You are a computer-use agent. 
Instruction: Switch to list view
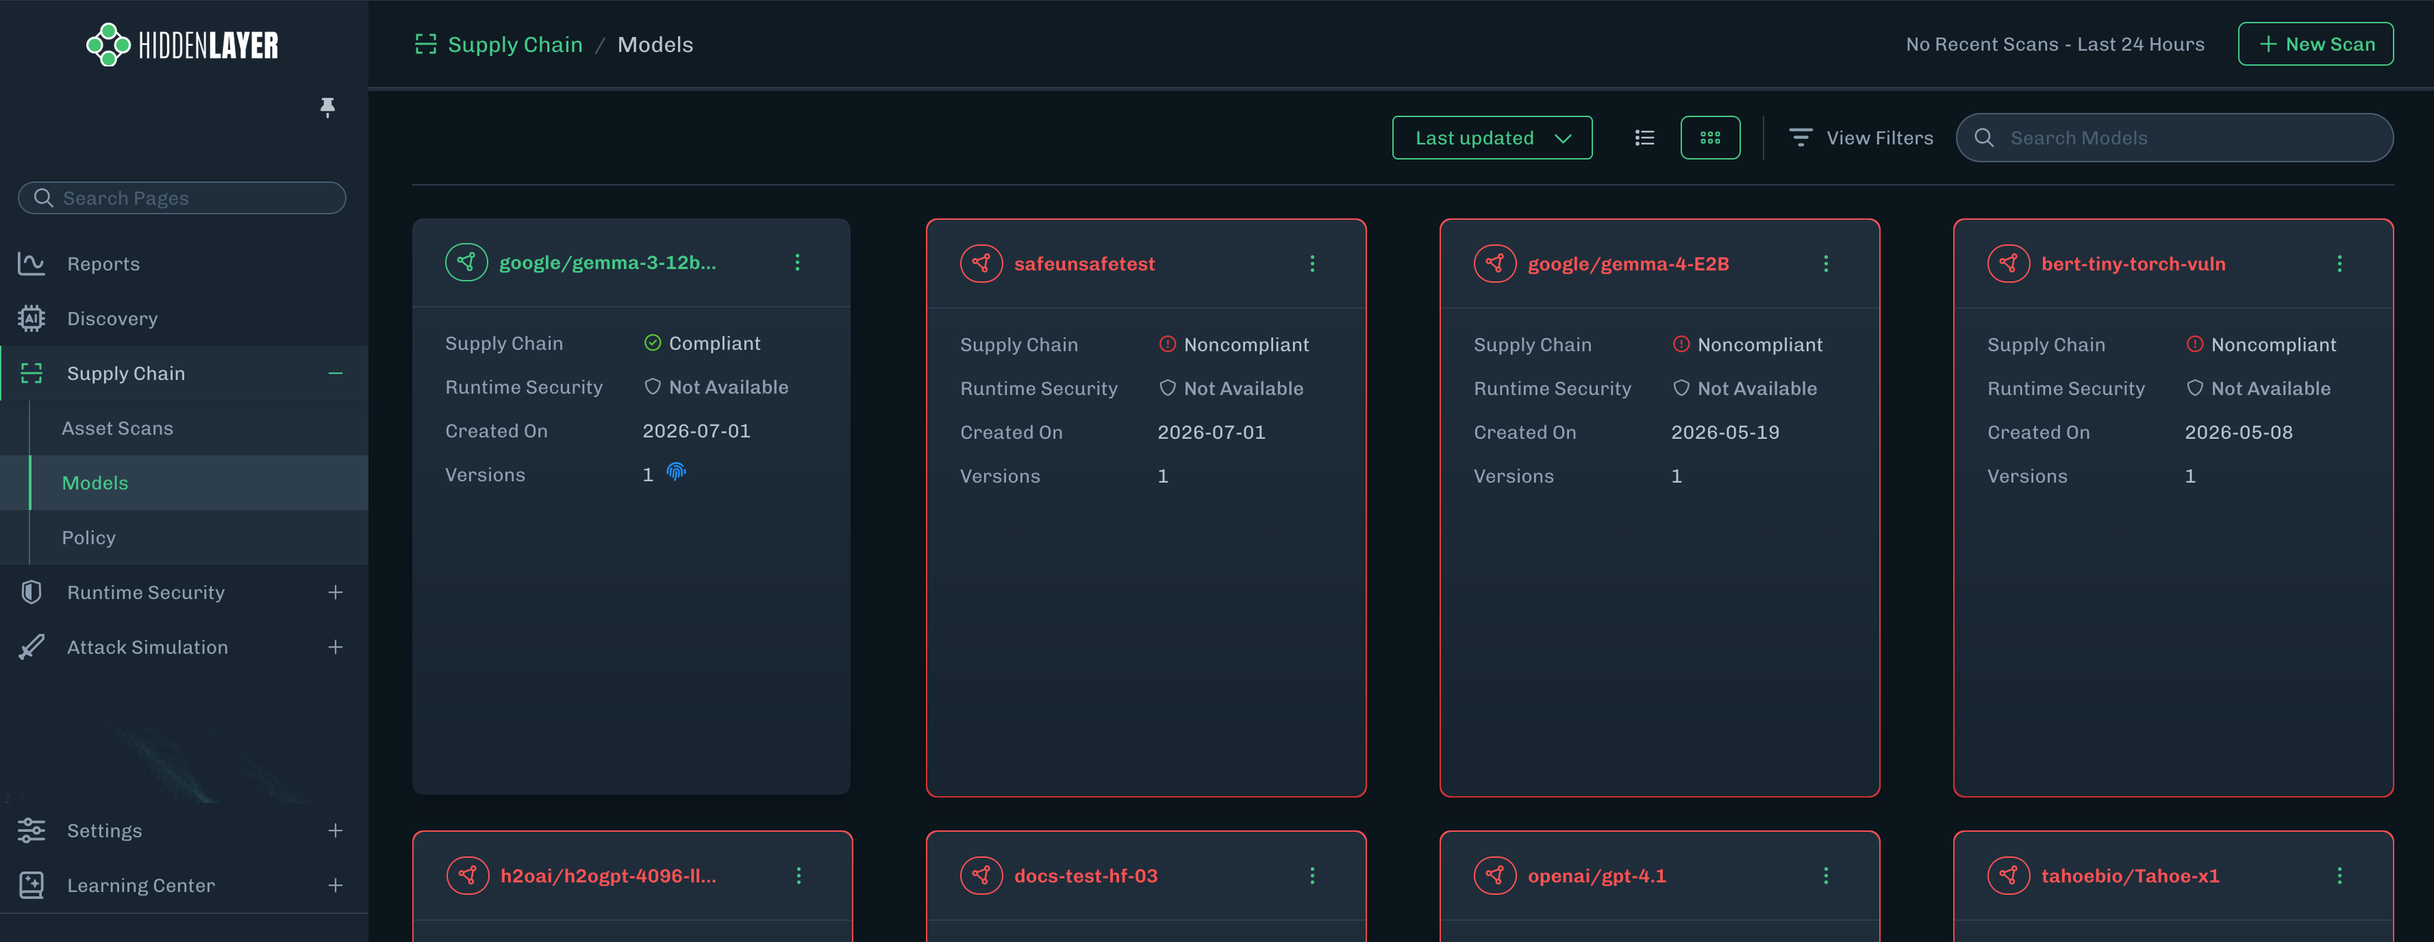coord(1644,138)
